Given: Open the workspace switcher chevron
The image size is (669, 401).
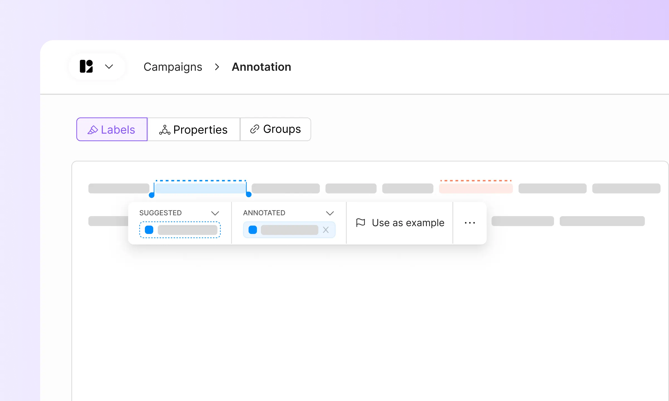Looking at the screenshot, I should click(109, 67).
